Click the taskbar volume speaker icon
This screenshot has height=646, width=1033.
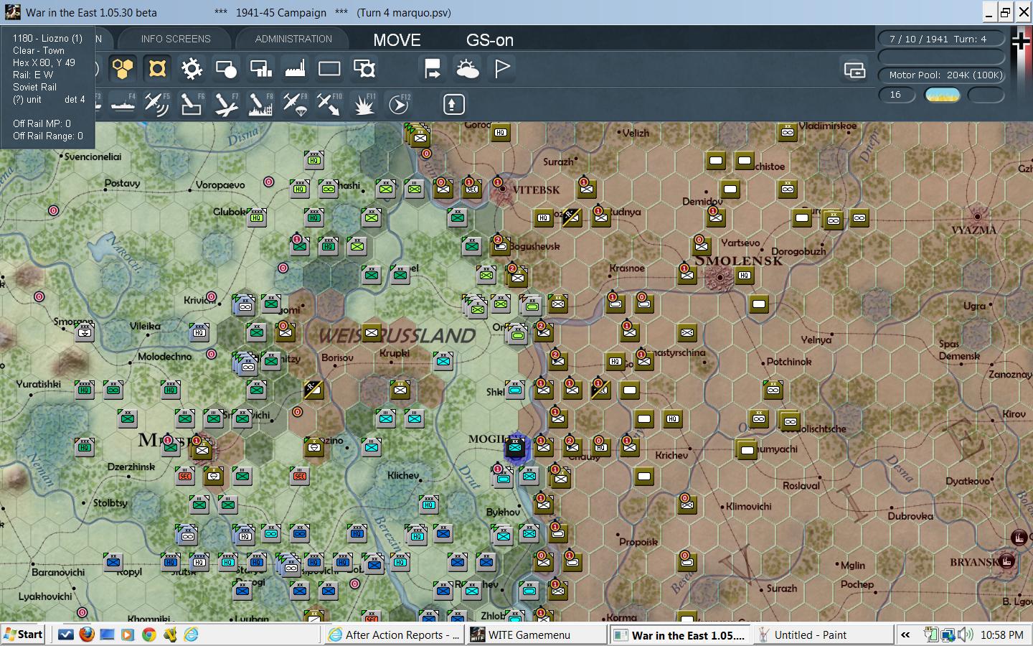coord(966,635)
